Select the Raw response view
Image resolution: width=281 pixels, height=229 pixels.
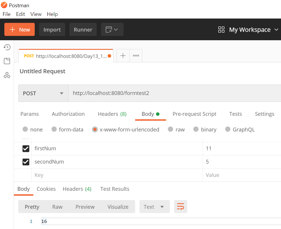tap(57, 207)
